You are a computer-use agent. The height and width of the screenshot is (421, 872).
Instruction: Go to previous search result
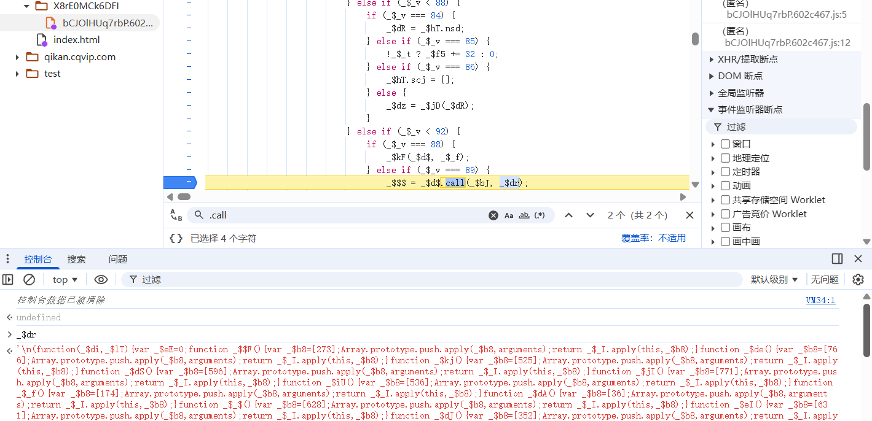[569, 215]
